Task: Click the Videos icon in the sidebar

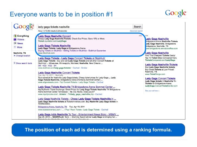Action: (15, 40)
